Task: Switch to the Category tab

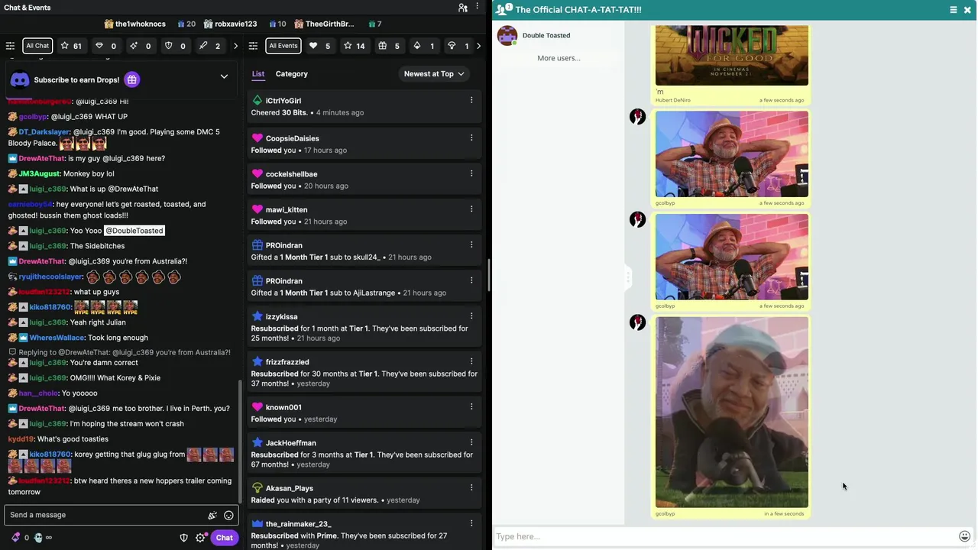Action: (x=291, y=74)
